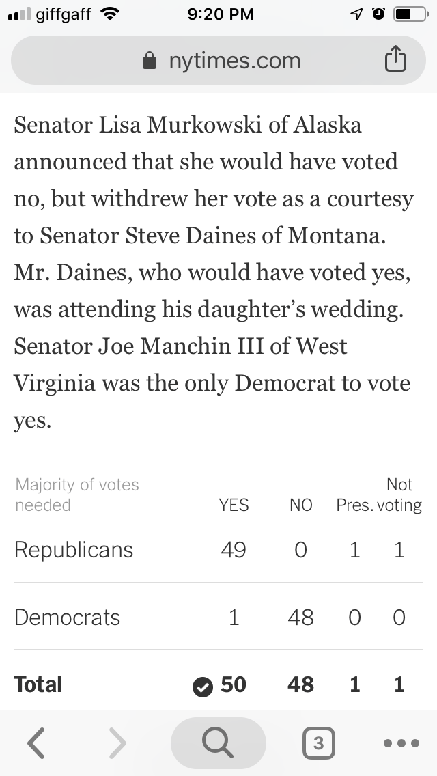Image resolution: width=437 pixels, height=776 pixels.
Task: Tap the 'Majority of votes needed' label
Action: tap(76, 495)
